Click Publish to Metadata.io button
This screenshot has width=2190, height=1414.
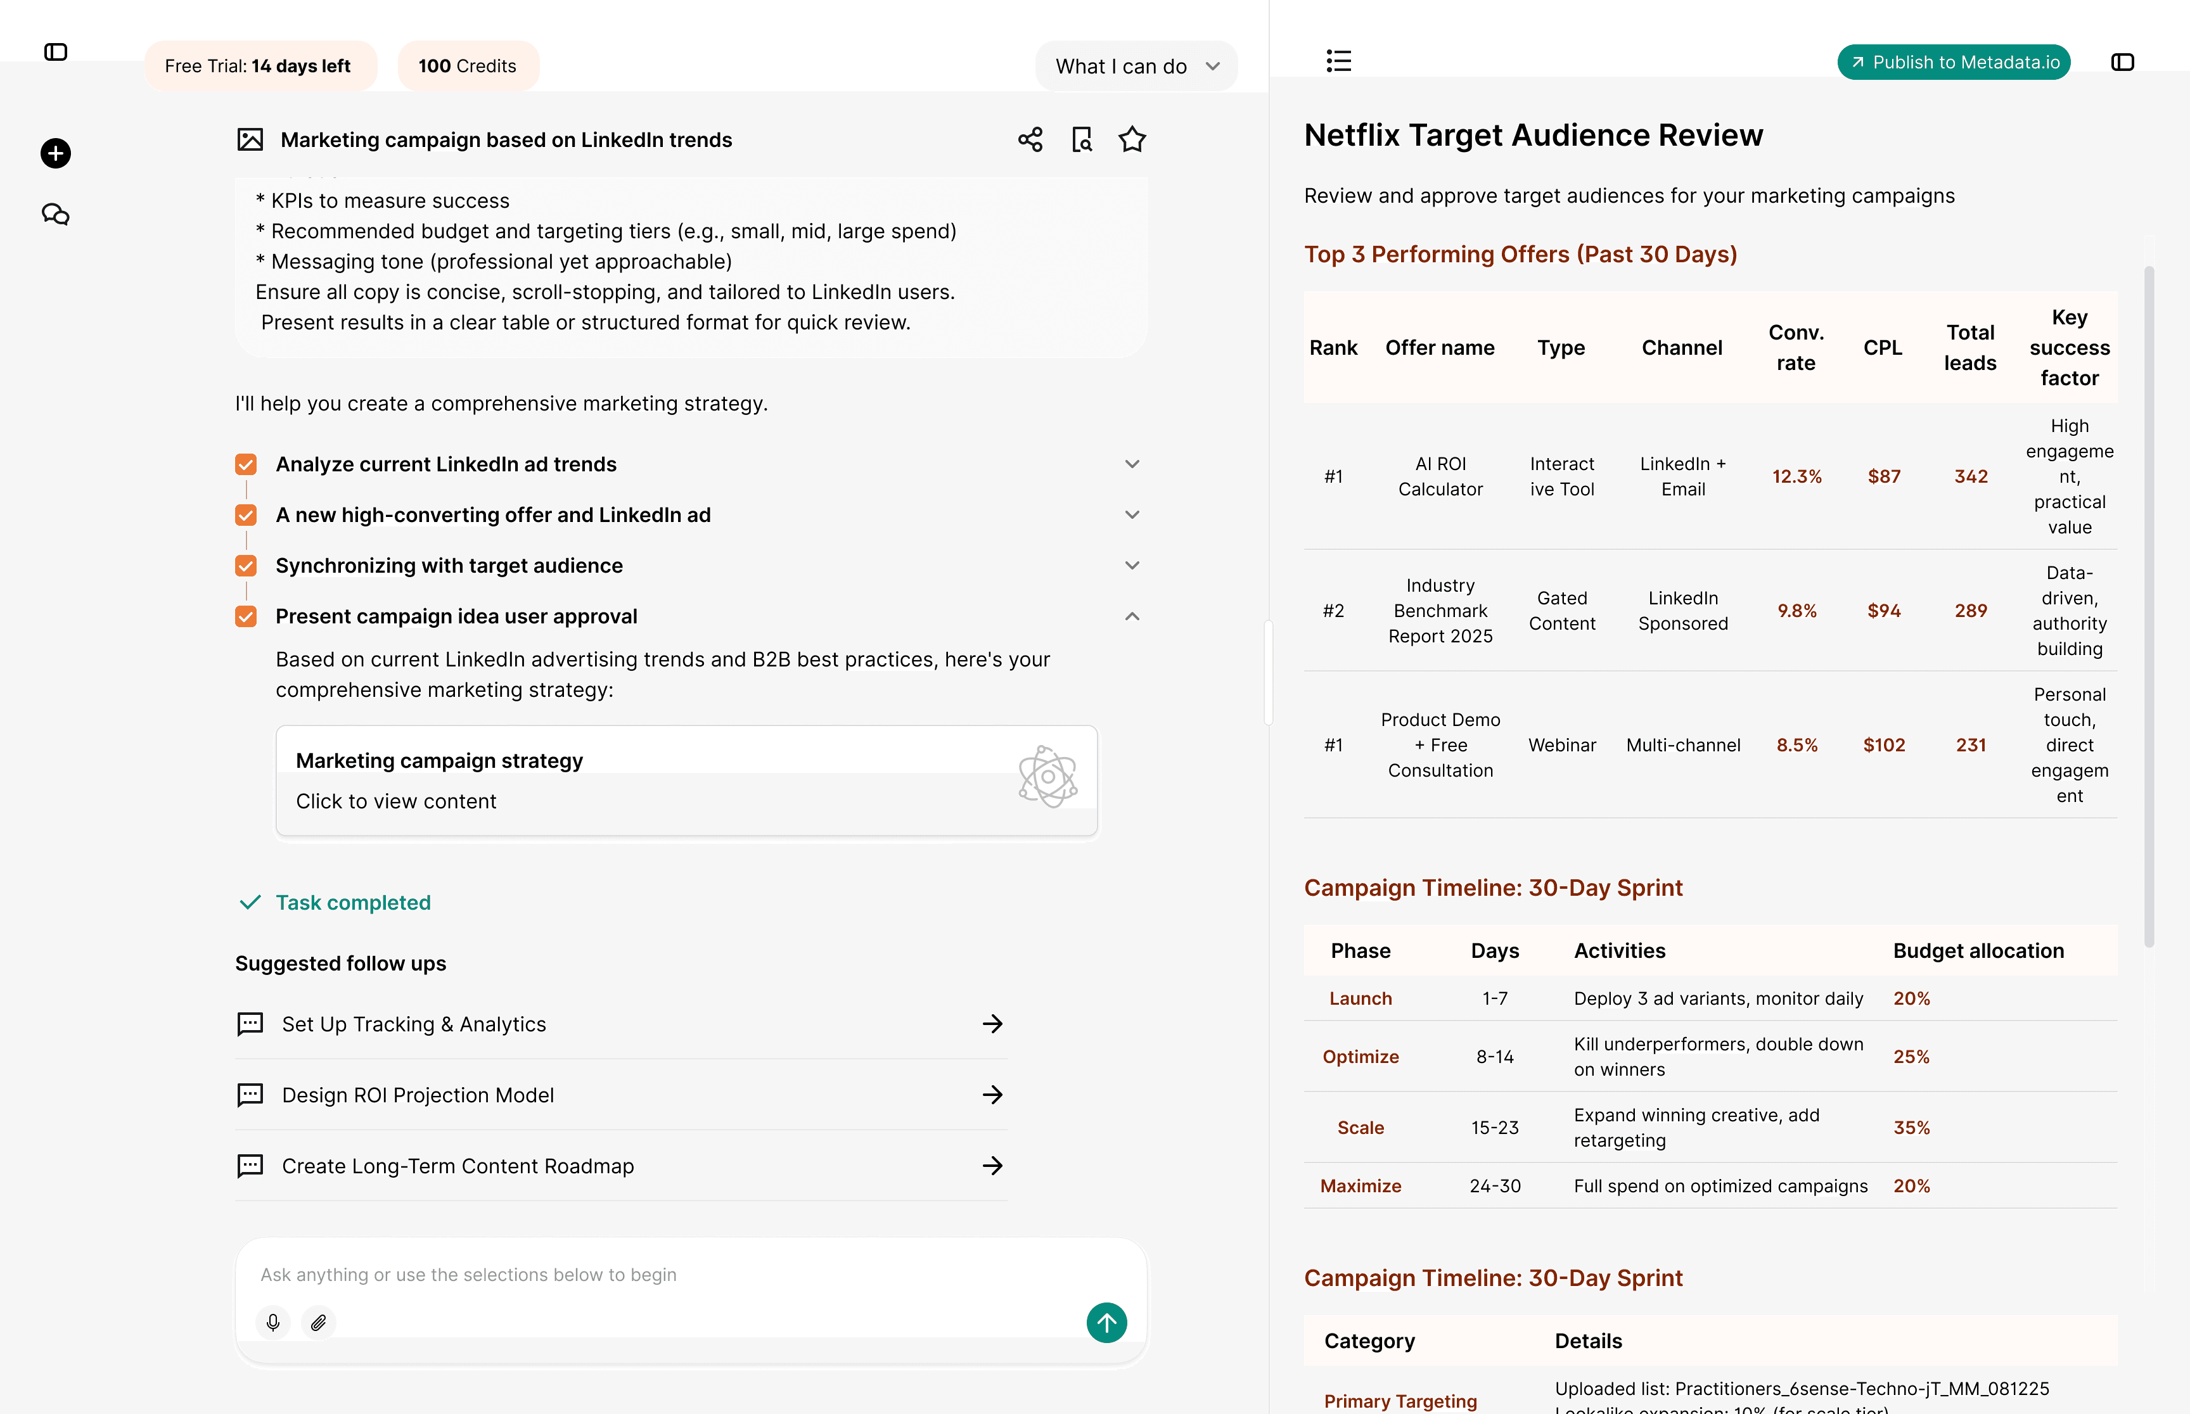[1953, 63]
